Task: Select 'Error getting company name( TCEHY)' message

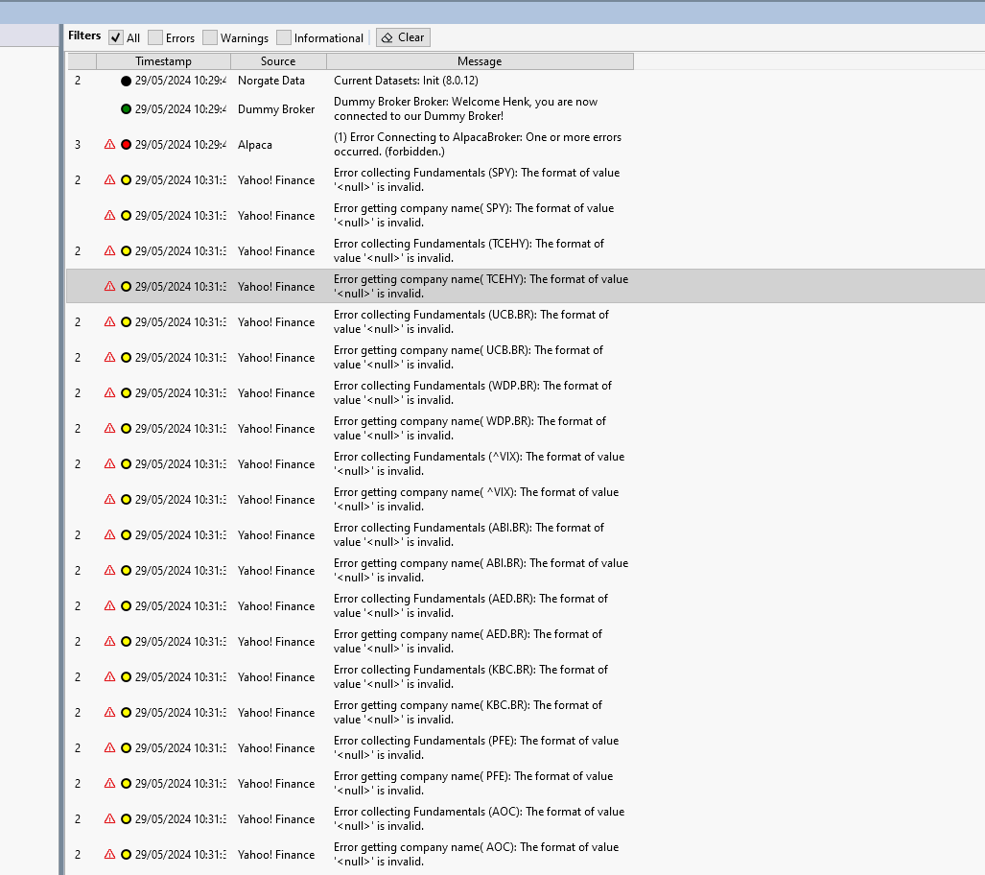Action: tap(481, 287)
